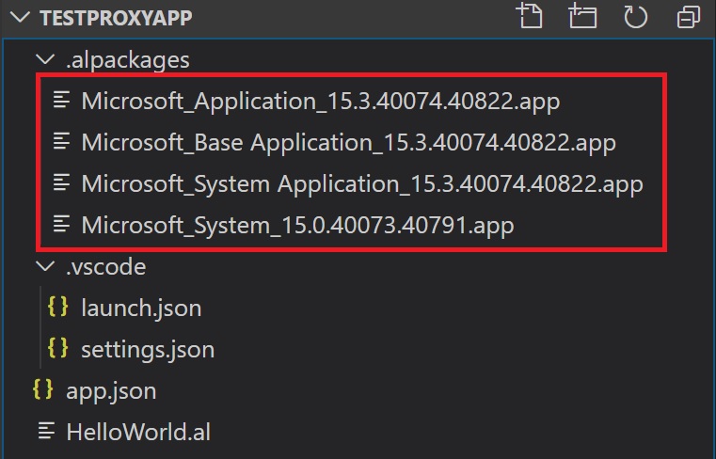Viewport: 716px width, 459px height.
Task: Open Microsoft_System_15.0.40073.40791.app file
Action: pyautogui.click(x=297, y=225)
